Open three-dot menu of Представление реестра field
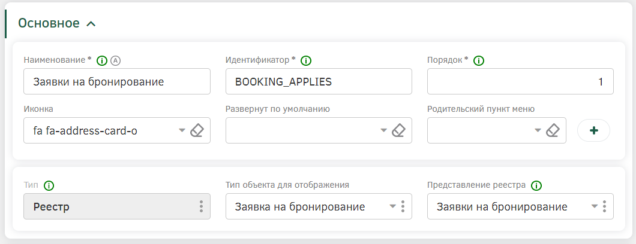The width and height of the screenshot is (636, 244). 604,206
